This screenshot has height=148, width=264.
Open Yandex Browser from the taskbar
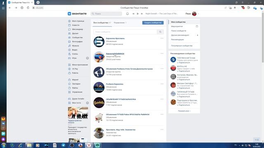point(89,145)
